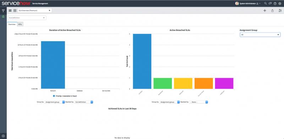Open the help question mark icon
The height and width of the screenshot is (139, 284).
(275, 4)
